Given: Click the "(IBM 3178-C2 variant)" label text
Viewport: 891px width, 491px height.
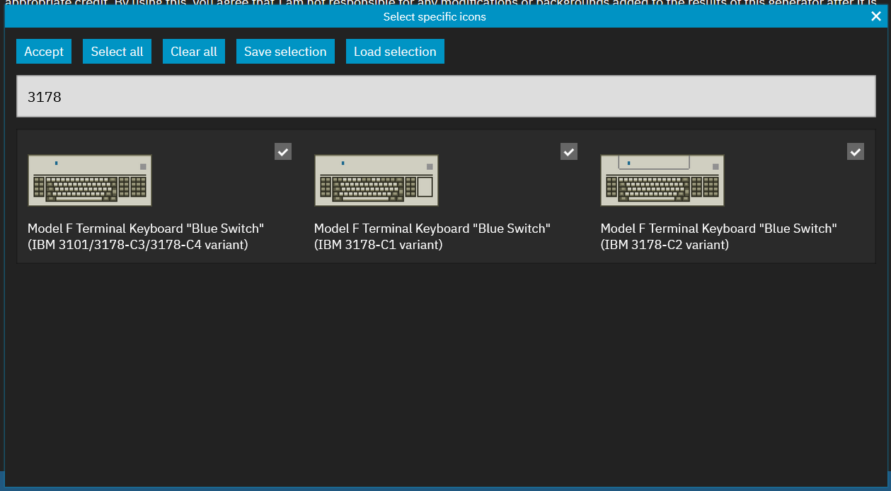Looking at the screenshot, I should pyautogui.click(x=664, y=244).
